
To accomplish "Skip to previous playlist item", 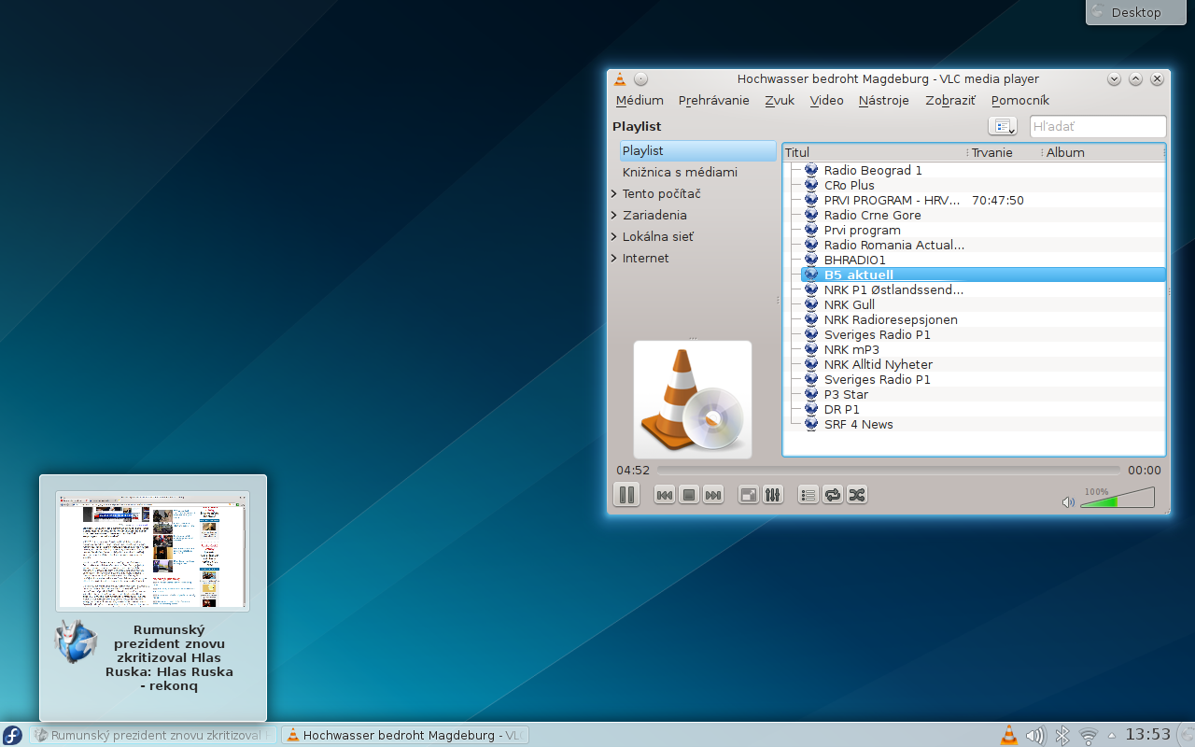I will [665, 495].
